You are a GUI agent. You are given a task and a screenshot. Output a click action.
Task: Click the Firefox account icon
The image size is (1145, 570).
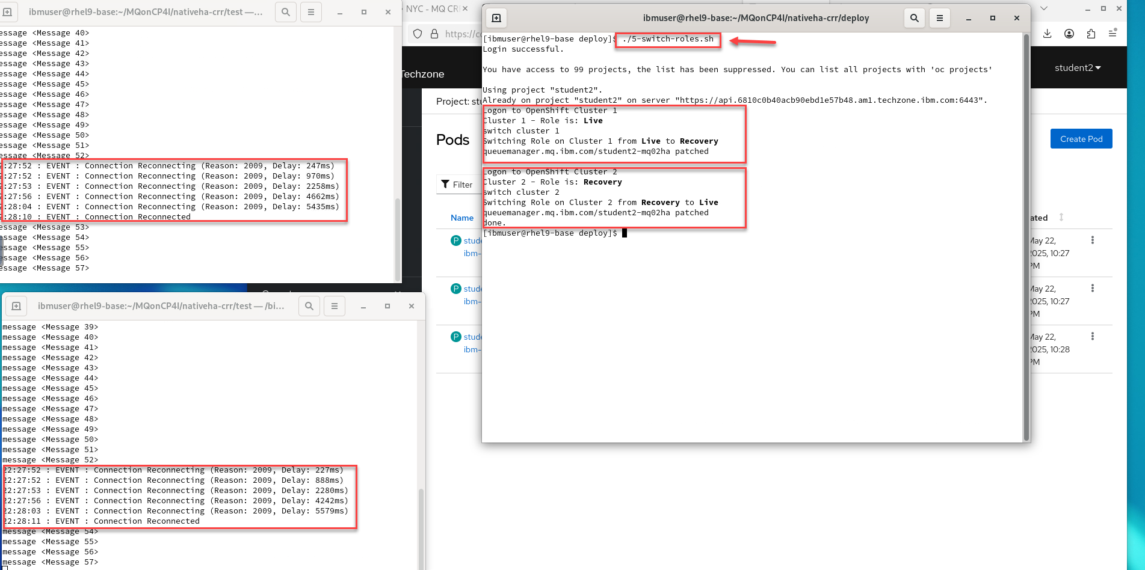pyautogui.click(x=1069, y=34)
